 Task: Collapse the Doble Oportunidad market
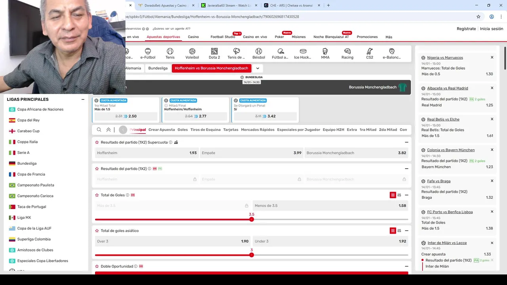tap(406, 266)
